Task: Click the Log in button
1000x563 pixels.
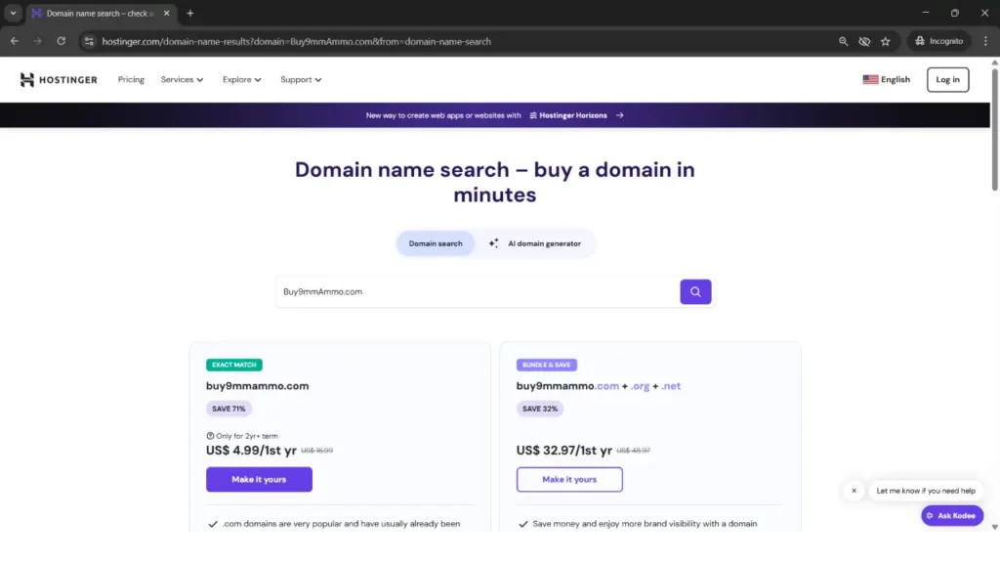Action: coord(947,80)
